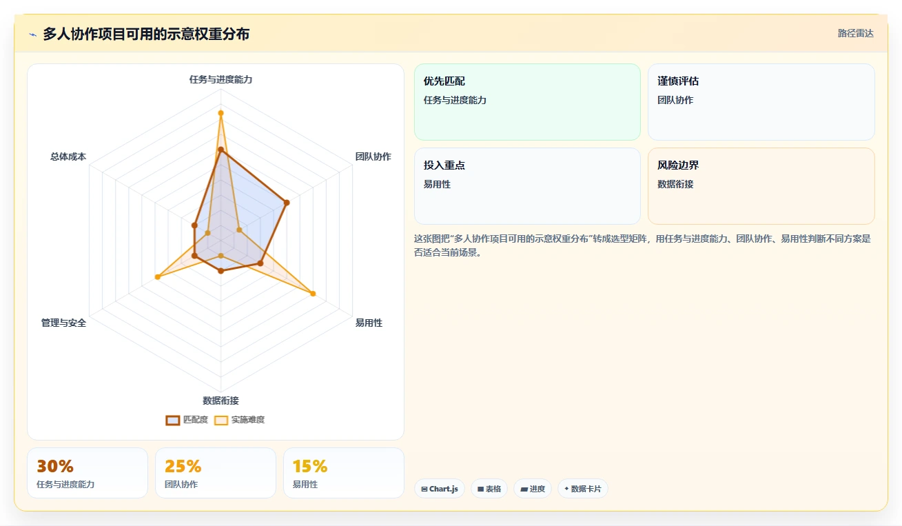Click the 15% 易用性 stat card
The height and width of the screenshot is (526, 902).
tap(344, 473)
